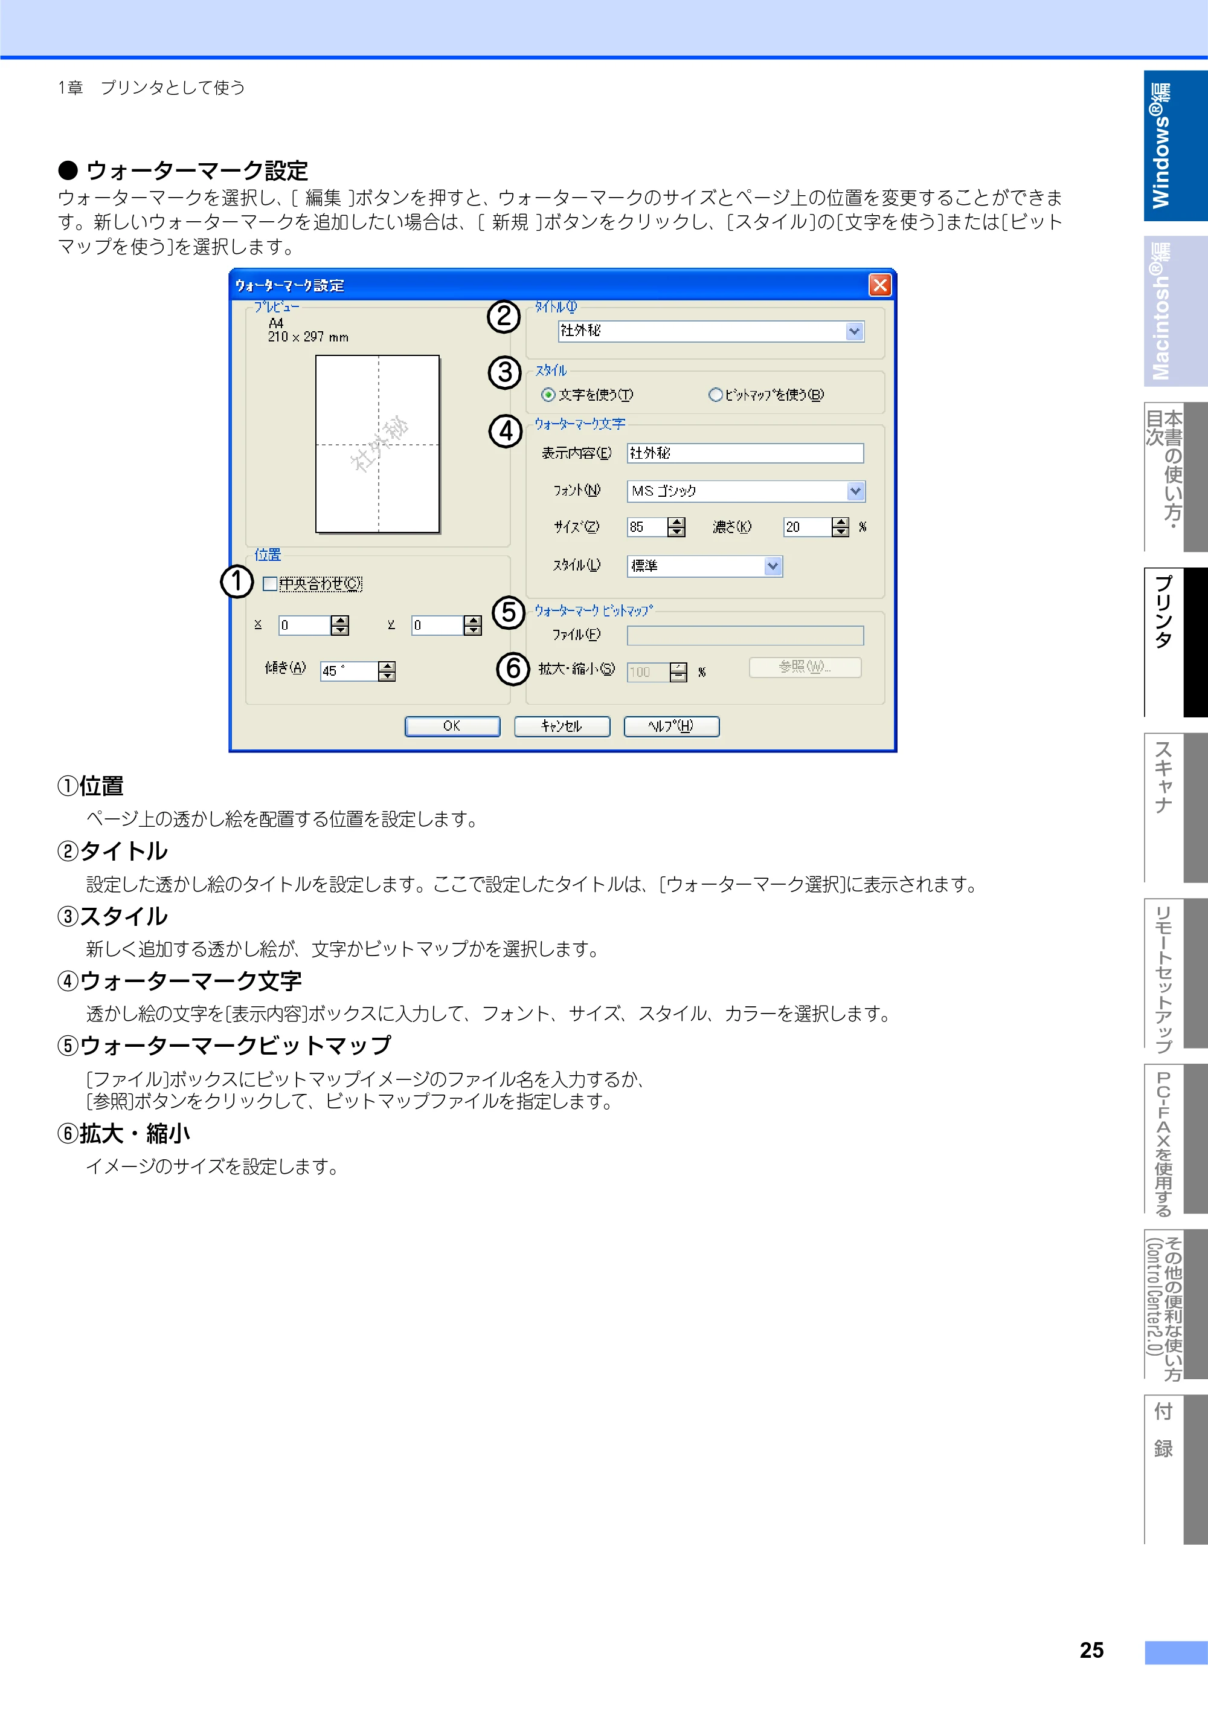Viewport: 1208px width, 1711px height.
Task: Click the ファイル path field
Action: pyautogui.click(x=745, y=636)
